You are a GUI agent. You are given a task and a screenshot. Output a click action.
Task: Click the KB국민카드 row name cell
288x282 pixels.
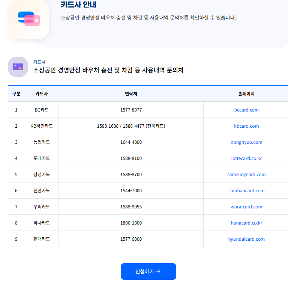(42, 126)
